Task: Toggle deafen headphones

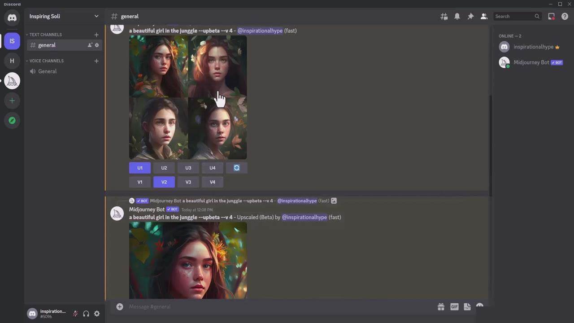Action: [x=86, y=314]
